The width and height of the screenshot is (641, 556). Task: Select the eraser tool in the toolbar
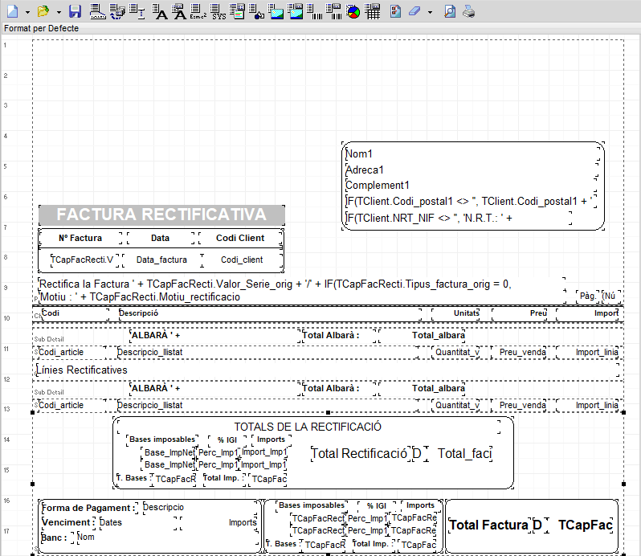(414, 11)
